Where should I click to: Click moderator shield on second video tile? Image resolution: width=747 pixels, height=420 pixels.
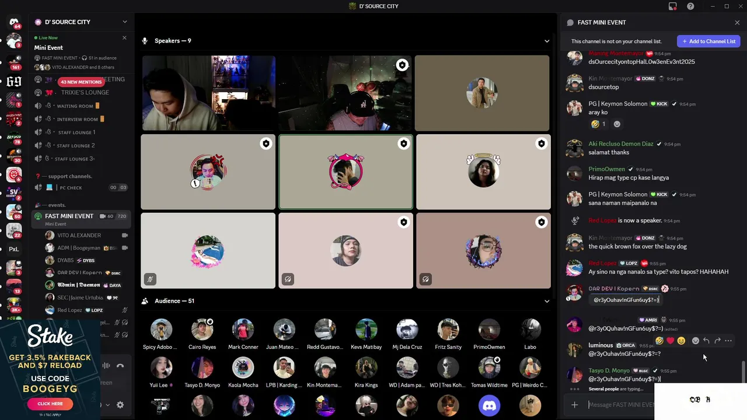click(402, 65)
